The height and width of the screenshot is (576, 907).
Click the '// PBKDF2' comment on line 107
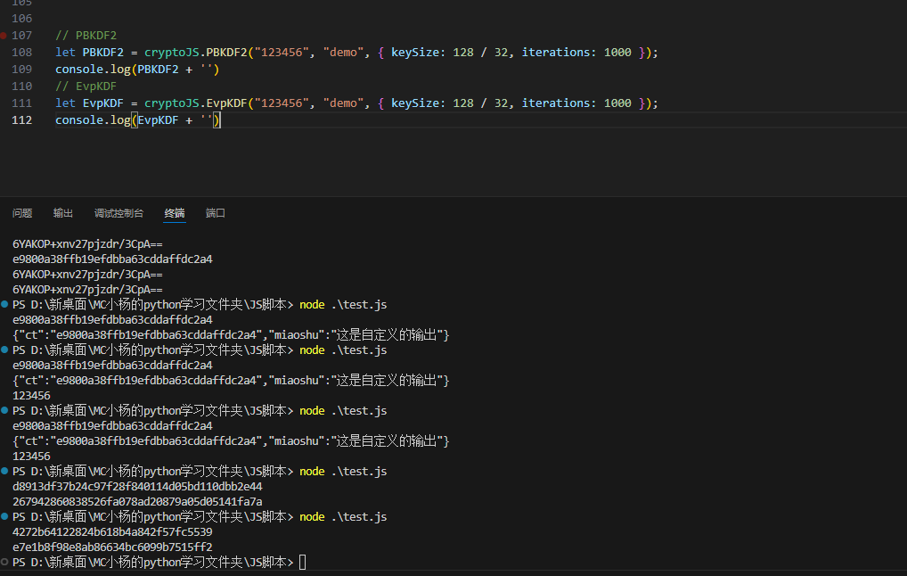[x=86, y=36]
